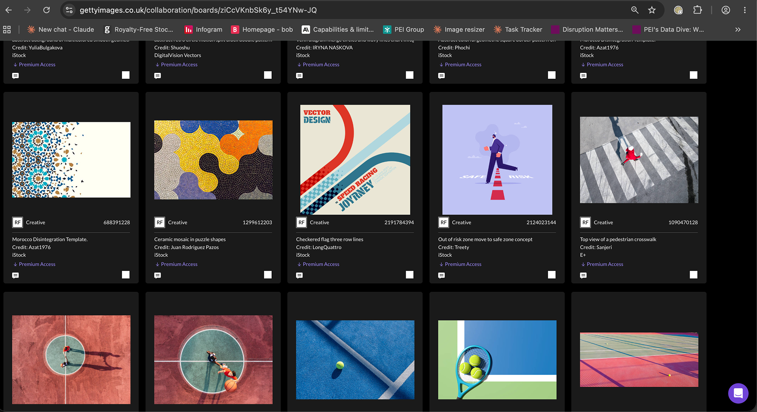Image resolution: width=757 pixels, height=412 pixels.
Task: Tick checkbox on Out of risk zone card
Action: pyautogui.click(x=552, y=275)
